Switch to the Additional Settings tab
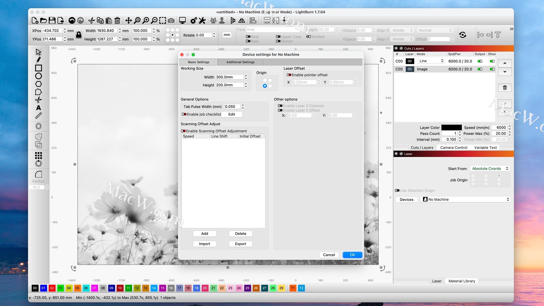544x306 pixels. coord(240,62)
